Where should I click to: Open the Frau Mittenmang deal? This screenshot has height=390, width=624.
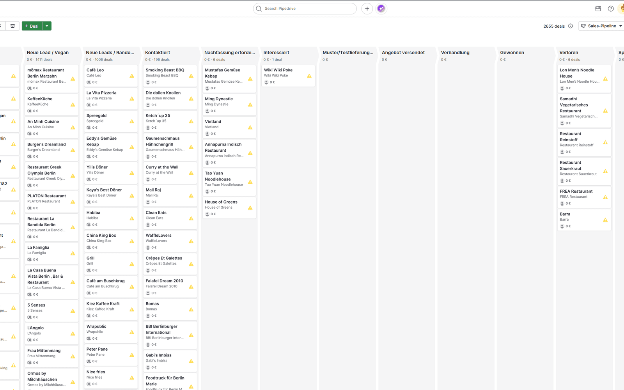51,356
